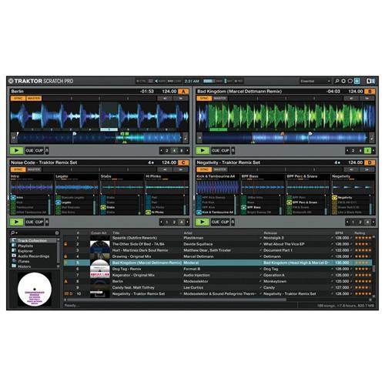Image resolution: width=385 pixels, height=385 pixels.
Task: Click the iTunes icon in browser tree
Action: pos(14,261)
